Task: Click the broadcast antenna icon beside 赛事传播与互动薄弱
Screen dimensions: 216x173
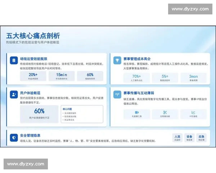Action: [117, 94]
